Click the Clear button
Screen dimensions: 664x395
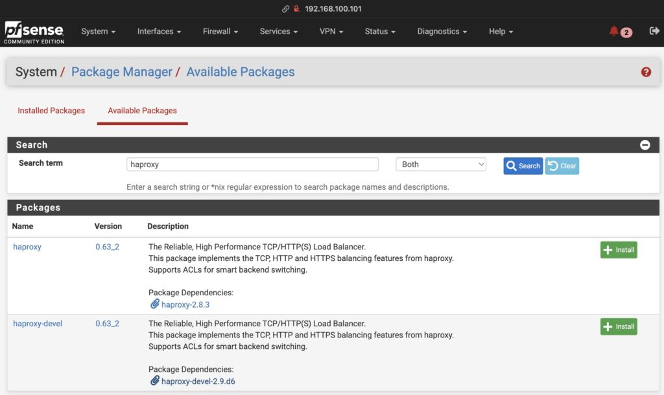pyautogui.click(x=562, y=166)
